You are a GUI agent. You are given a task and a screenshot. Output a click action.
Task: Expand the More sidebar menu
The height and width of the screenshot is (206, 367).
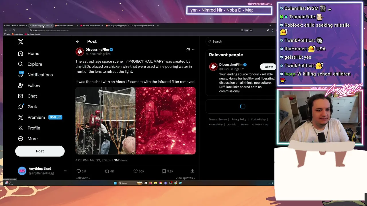point(28,138)
